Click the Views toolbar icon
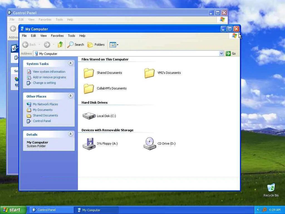The image size is (285, 214). (x=113, y=45)
